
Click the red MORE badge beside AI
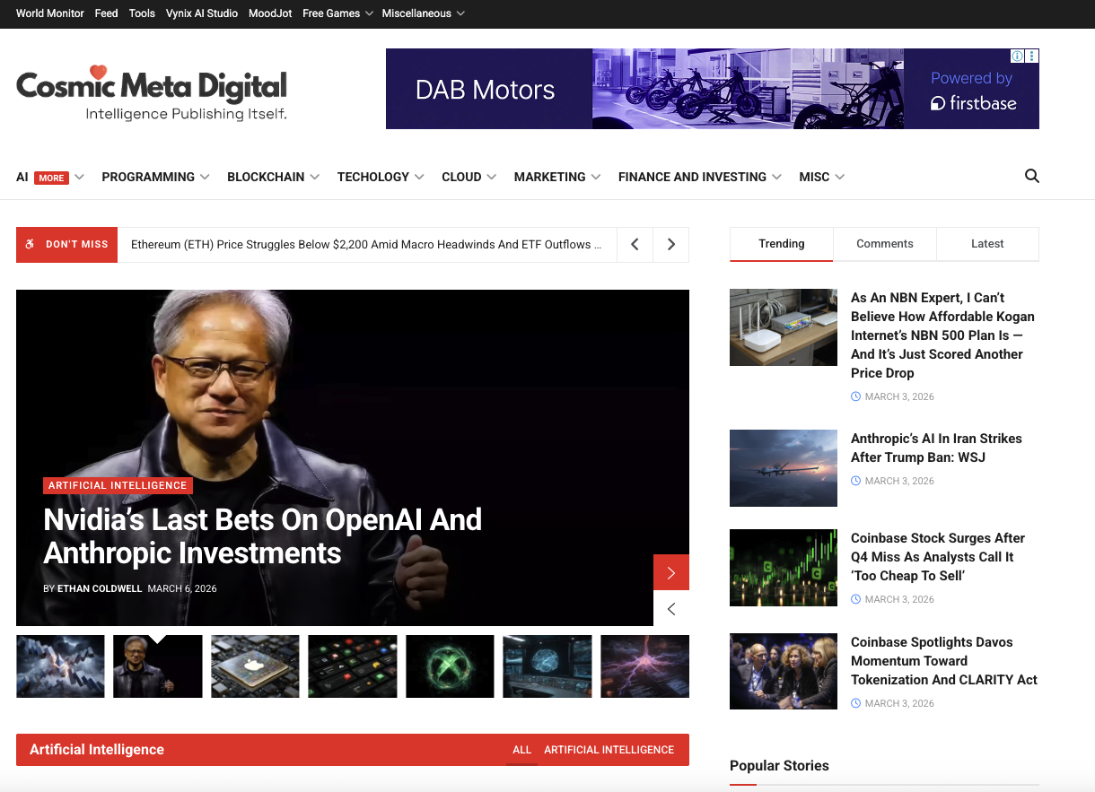pos(51,178)
